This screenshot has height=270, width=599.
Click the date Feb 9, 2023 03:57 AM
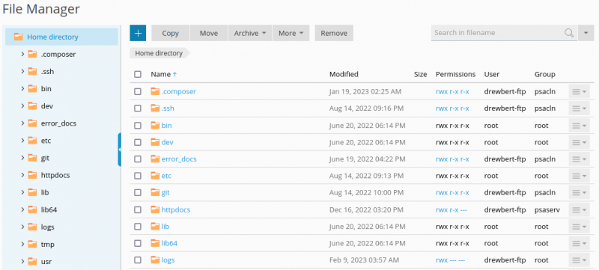(364, 260)
